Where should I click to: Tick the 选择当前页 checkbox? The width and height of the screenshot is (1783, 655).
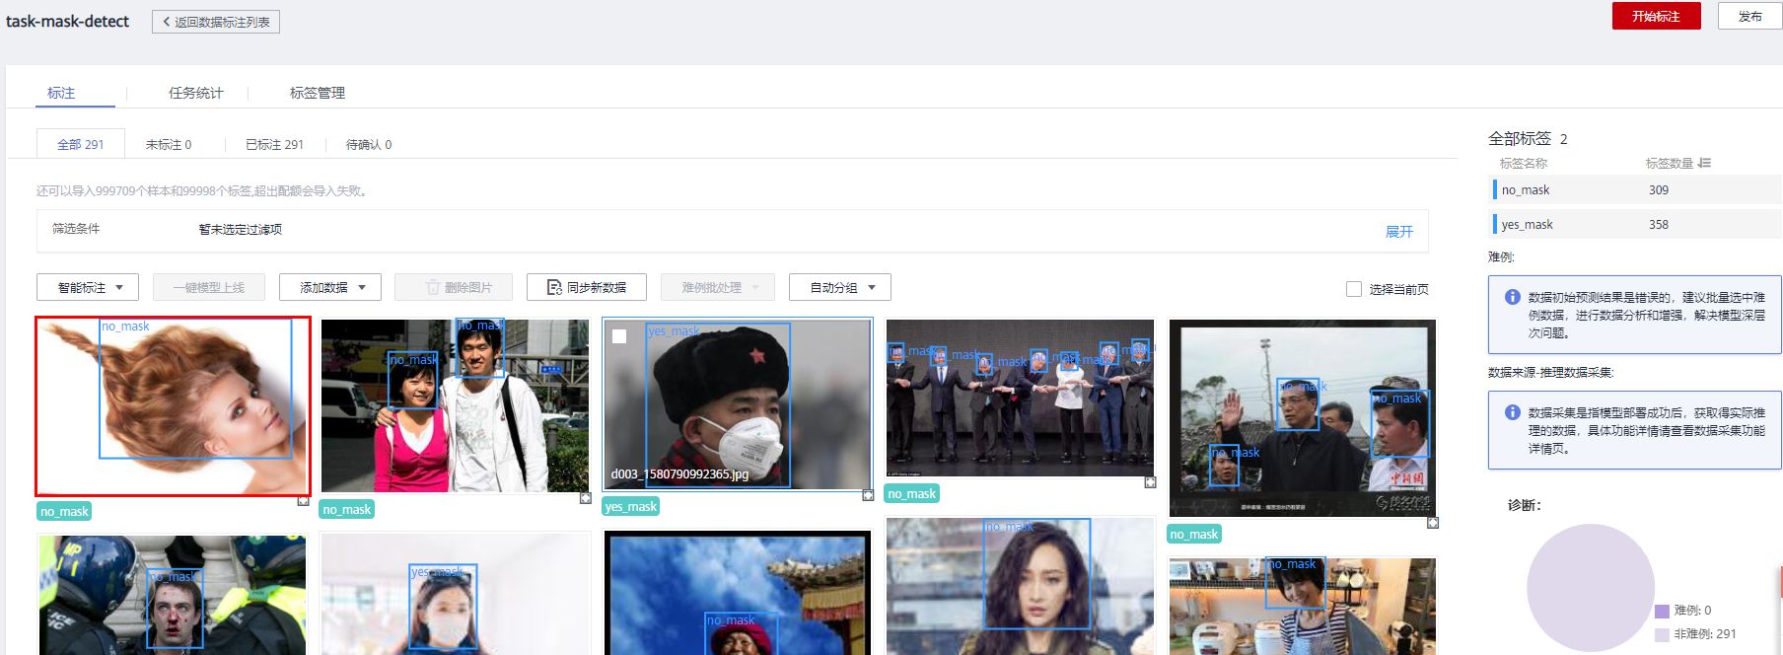tap(1354, 289)
